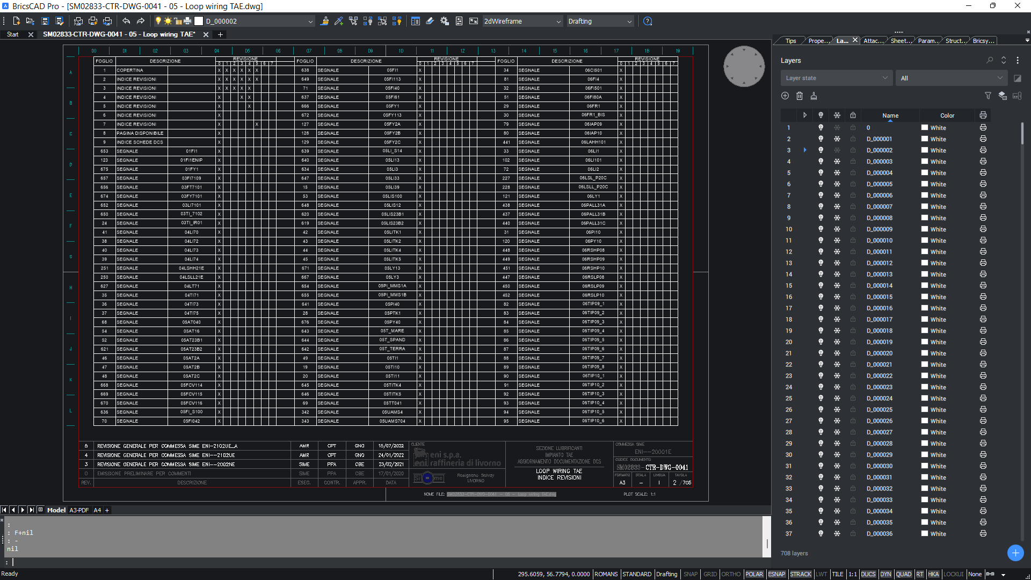The width and height of the screenshot is (1031, 580).
Task: Open the All layer filter dropdown
Action: click(952, 78)
